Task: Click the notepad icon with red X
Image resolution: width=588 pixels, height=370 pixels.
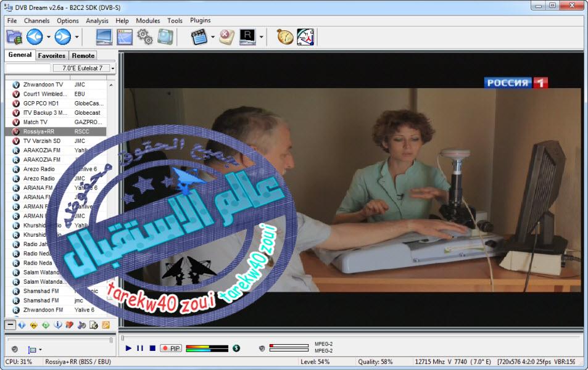Action: 227,37
